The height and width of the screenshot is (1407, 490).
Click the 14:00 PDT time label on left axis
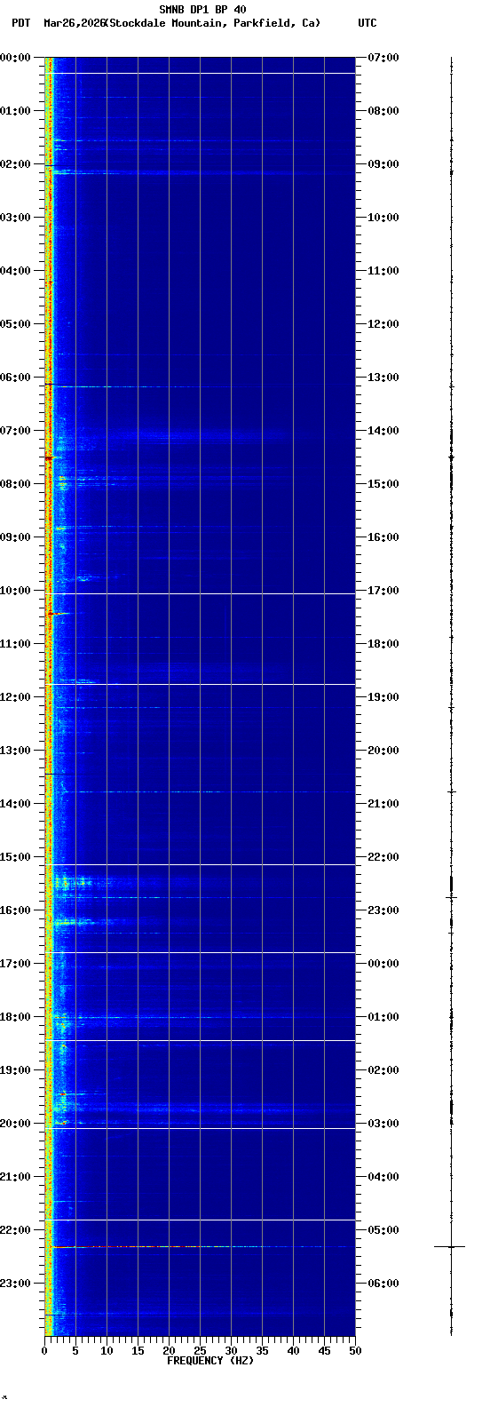15,803
